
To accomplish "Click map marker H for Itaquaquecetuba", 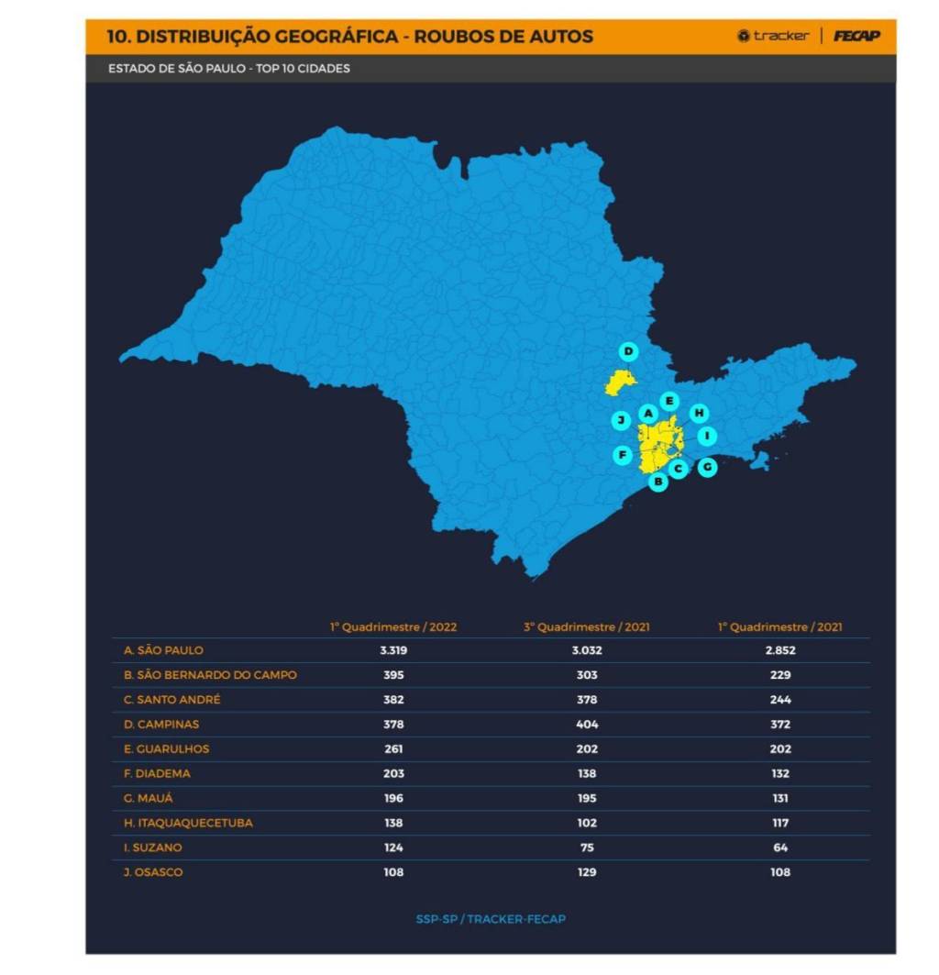I will click(699, 413).
